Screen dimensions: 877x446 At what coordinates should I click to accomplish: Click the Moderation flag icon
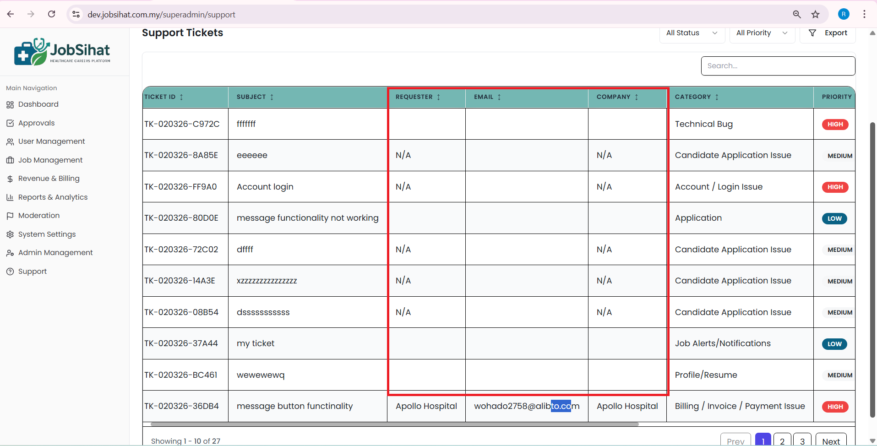click(x=10, y=216)
